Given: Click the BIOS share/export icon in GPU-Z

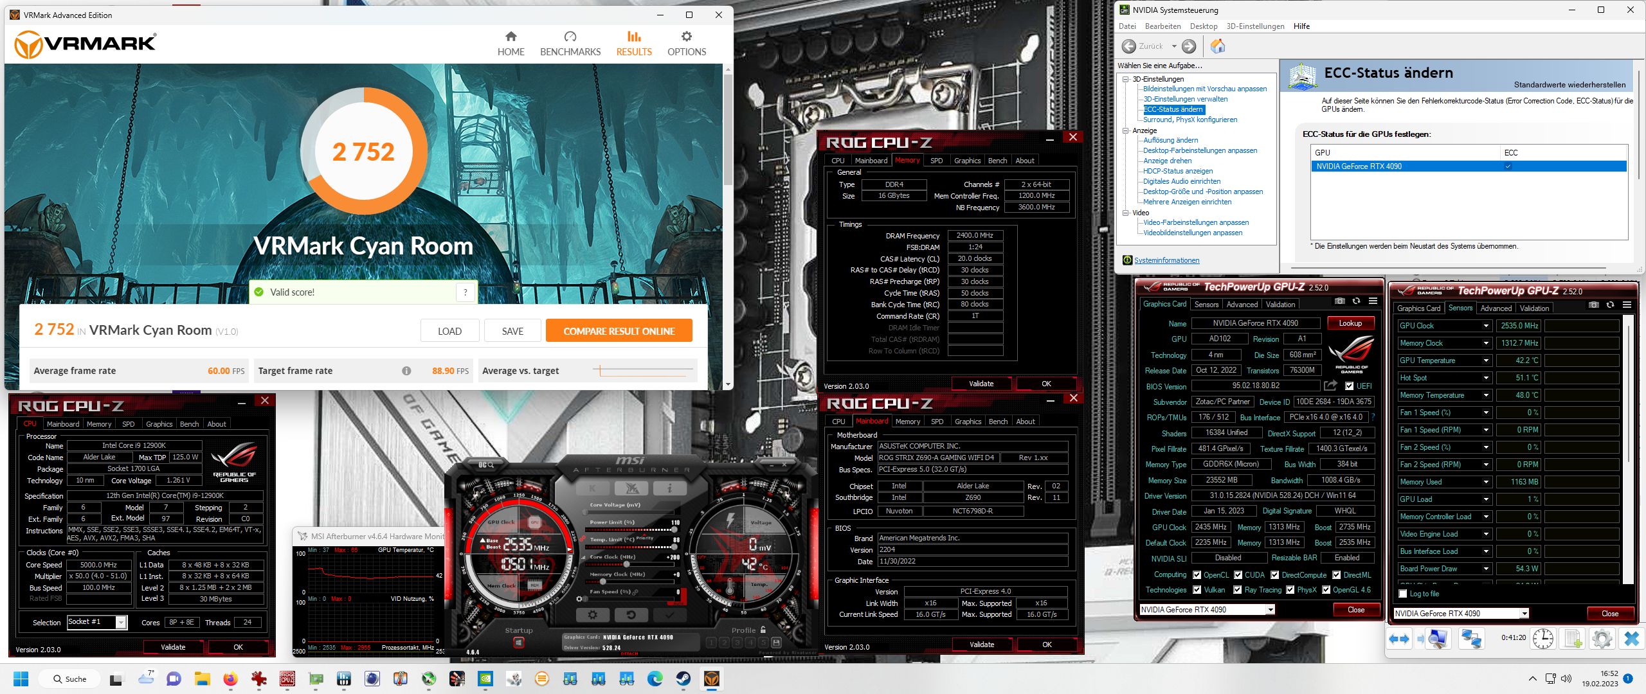Looking at the screenshot, I should [1330, 386].
